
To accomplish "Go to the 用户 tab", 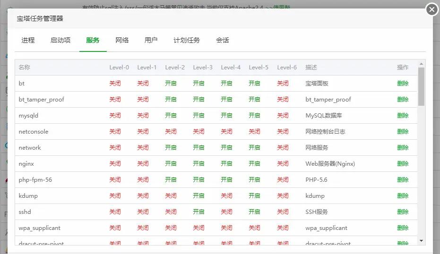I will (x=151, y=40).
